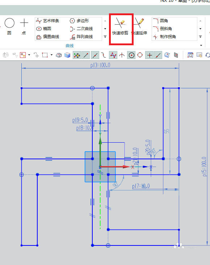Screen dimensions: 210x265
Task: Click the red X axis arrow
Action: [115, 167]
